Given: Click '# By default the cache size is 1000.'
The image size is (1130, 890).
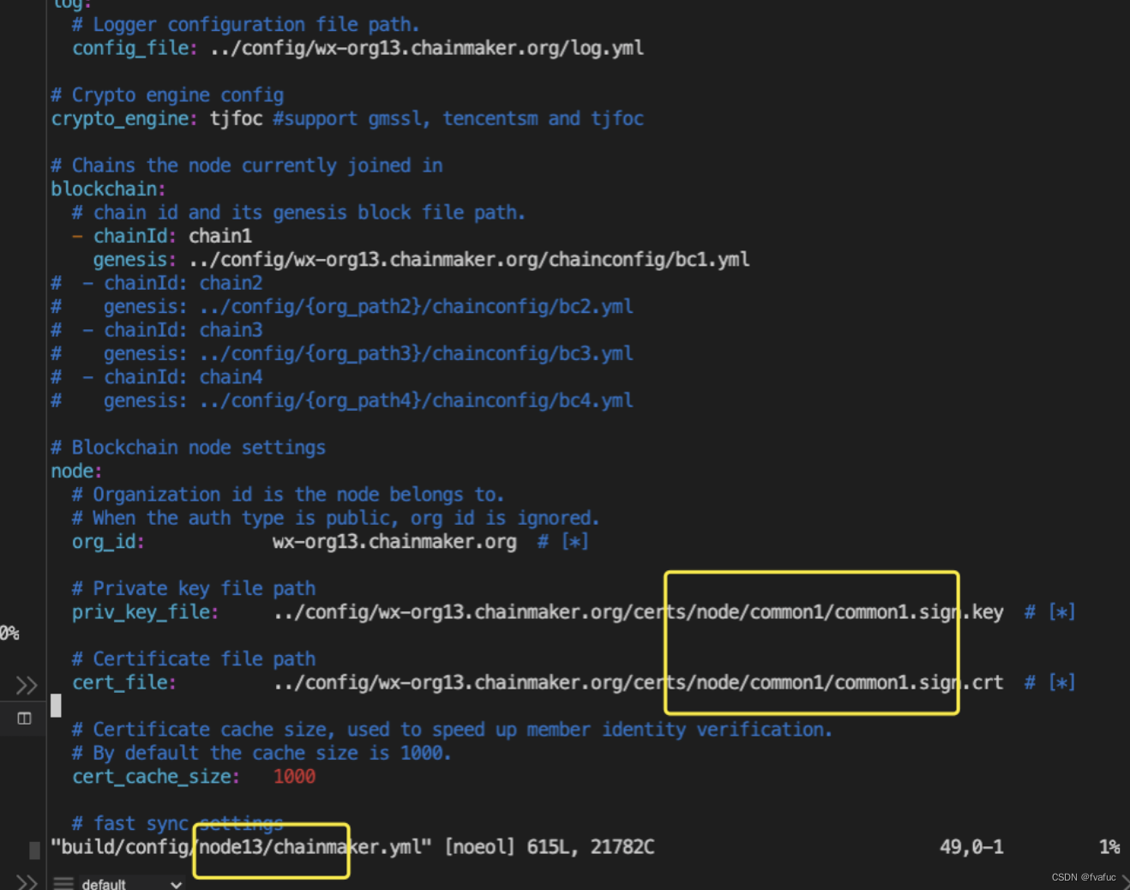Looking at the screenshot, I should pos(261,753).
